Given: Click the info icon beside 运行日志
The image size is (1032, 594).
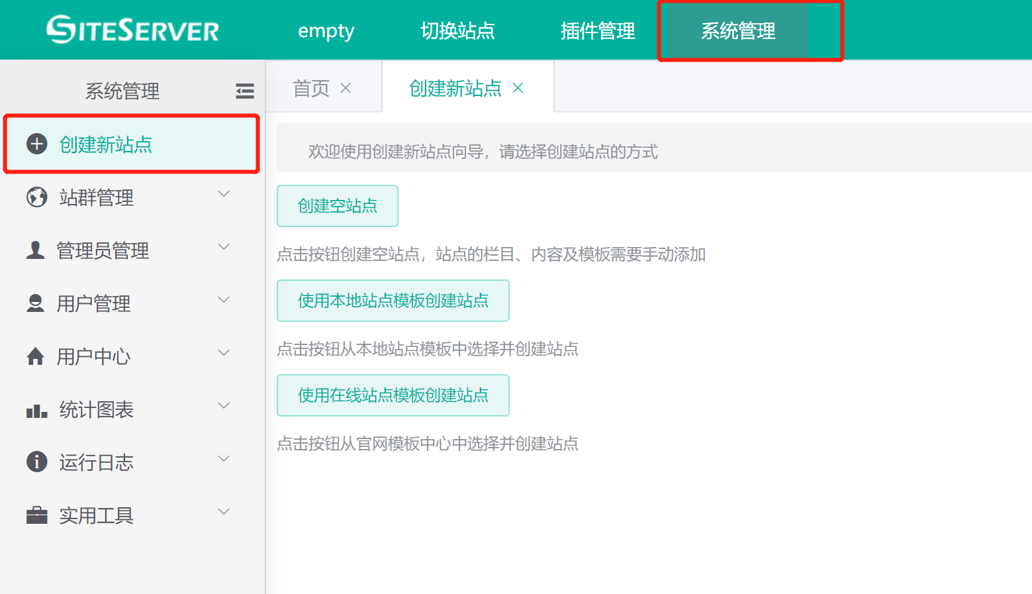Looking at the screenshot, I should [37, 462].
